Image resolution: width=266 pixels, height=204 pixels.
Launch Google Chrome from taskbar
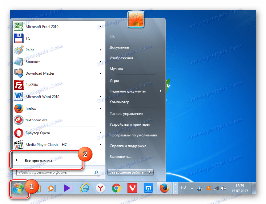pyautogui.click(x=116, y=188)
